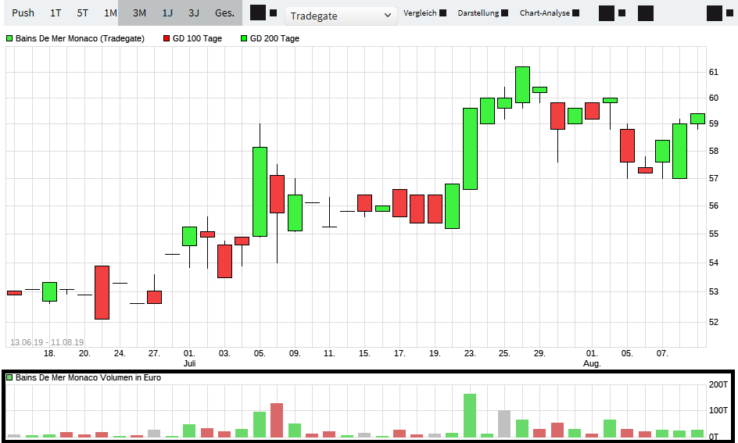Toggle the GD 100 Tage legend entry

point(193,38)
